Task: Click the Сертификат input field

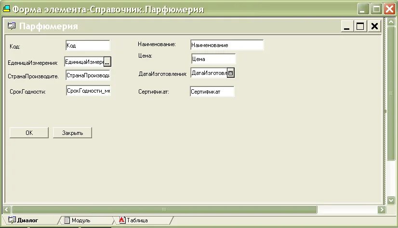Action: tap(212, 92)
